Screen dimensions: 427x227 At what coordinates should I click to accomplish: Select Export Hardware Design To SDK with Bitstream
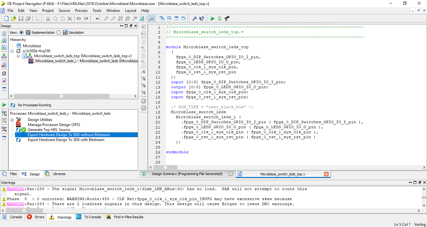tap(66, 140)
